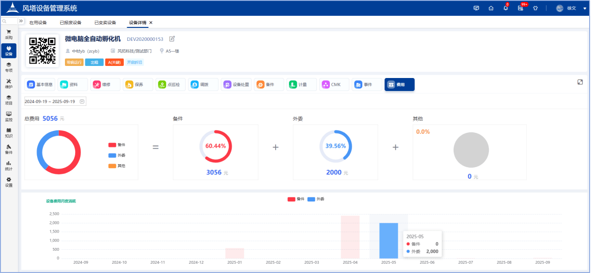Open the 点巡检 inspection section button

[171, 84]
